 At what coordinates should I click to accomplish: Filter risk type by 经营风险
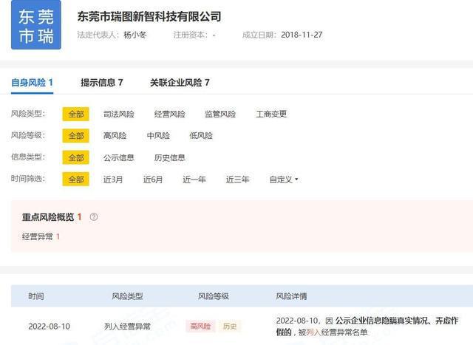(x=169, y=114)
